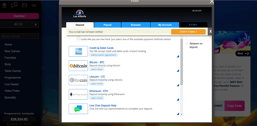The image size is (257, 126).
Task: Click the $26,524.92 jackpot amount
Action: [x=19, y=119]
